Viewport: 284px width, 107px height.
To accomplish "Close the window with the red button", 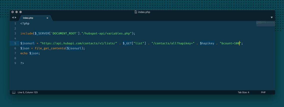I will tap(13, 12).
